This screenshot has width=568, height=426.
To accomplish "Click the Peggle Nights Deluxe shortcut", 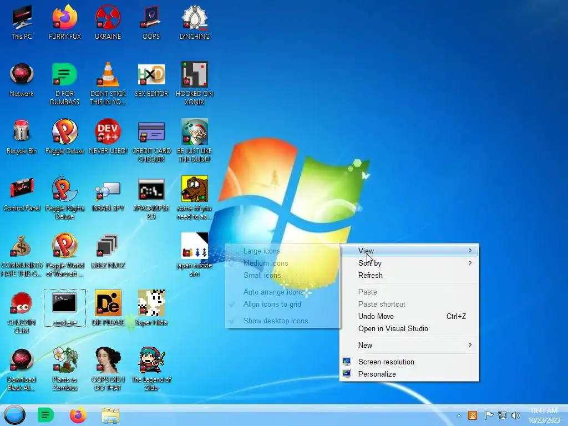I will [65, 198].
